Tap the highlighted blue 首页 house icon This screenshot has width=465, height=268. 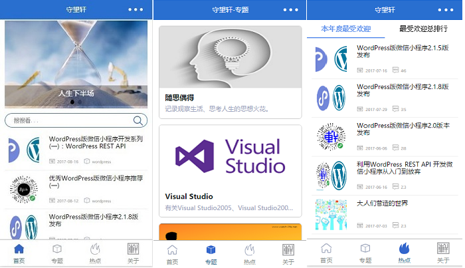tap(19, 251)
